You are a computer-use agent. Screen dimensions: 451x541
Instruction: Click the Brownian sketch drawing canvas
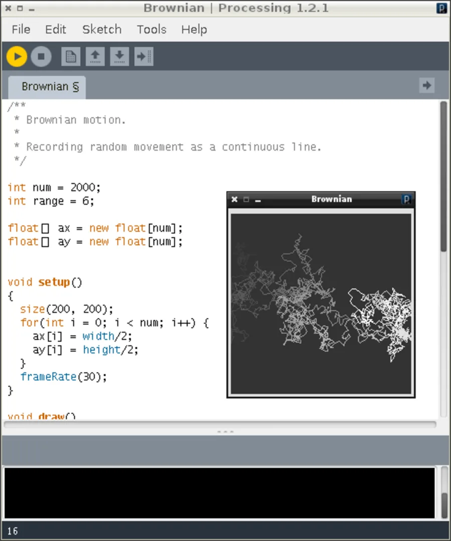click(x=321, y=304)
